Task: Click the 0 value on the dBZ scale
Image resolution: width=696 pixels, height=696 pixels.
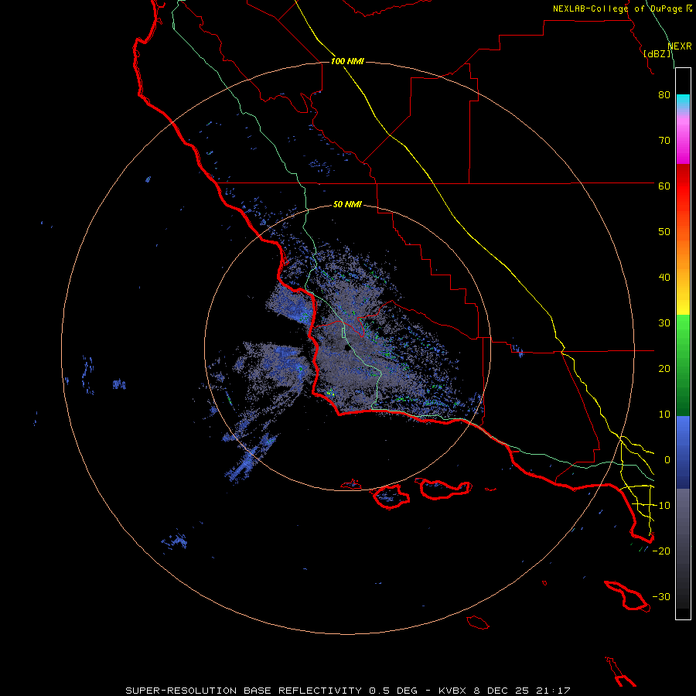Action: tap(667, 460)
